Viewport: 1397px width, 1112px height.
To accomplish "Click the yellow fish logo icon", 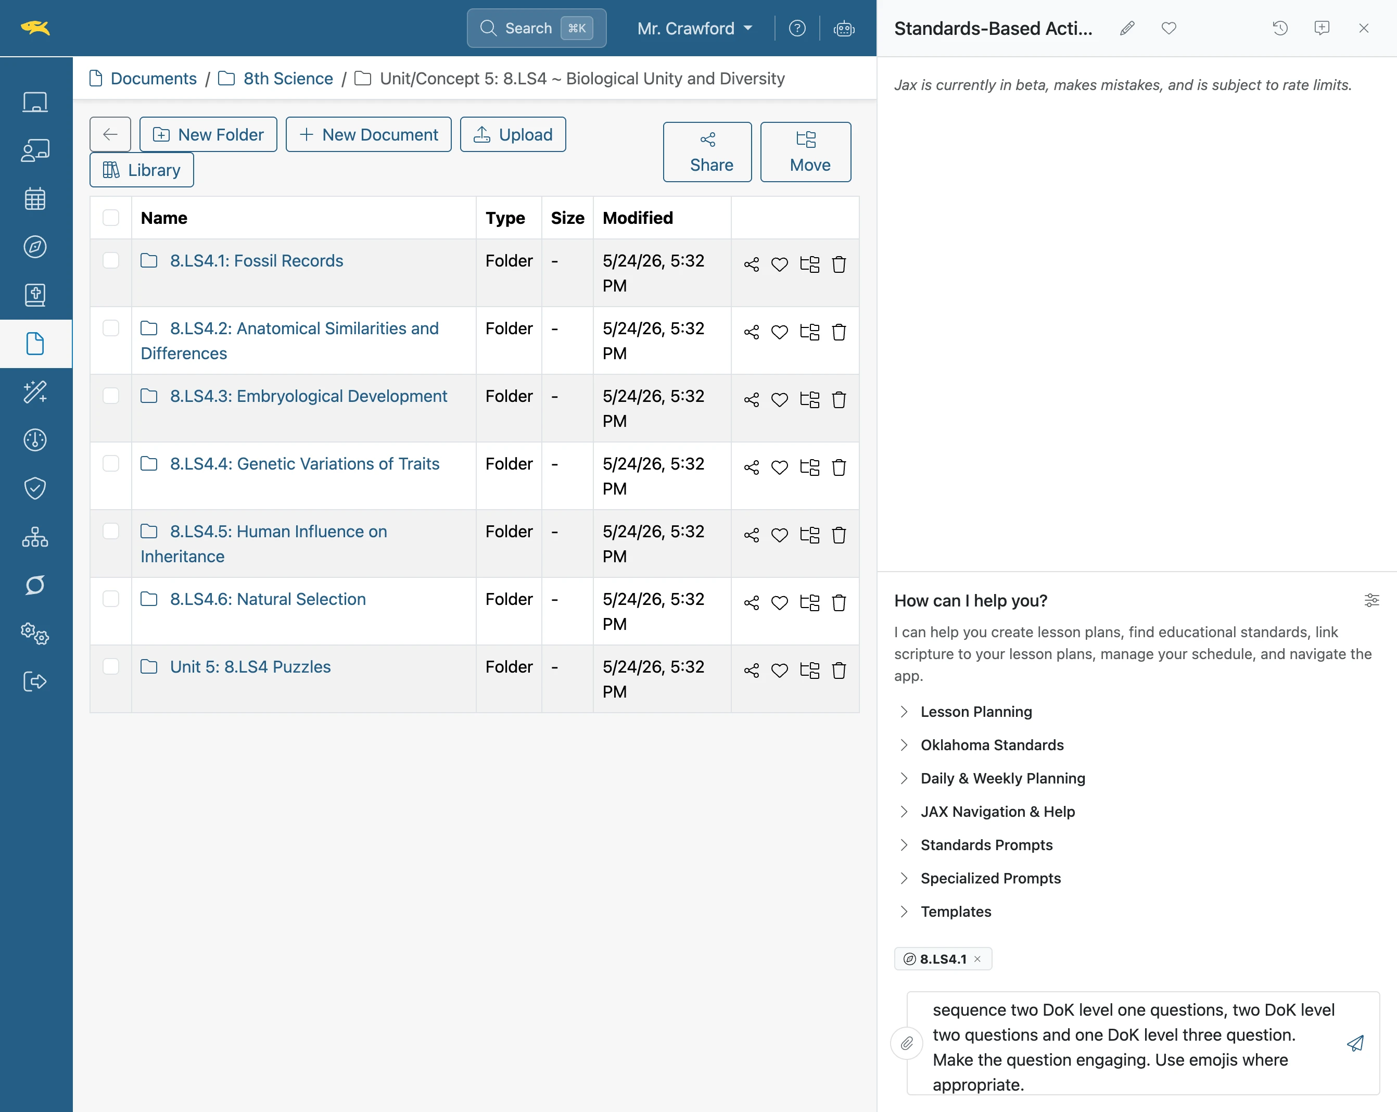I will (35, 28).
